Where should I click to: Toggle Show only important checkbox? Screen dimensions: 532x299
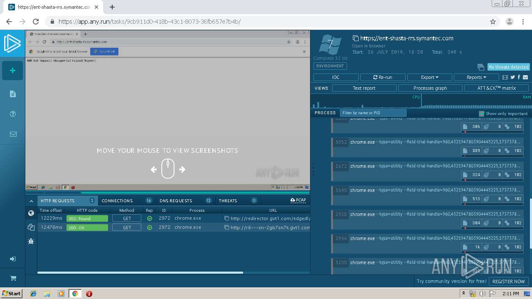482,113
